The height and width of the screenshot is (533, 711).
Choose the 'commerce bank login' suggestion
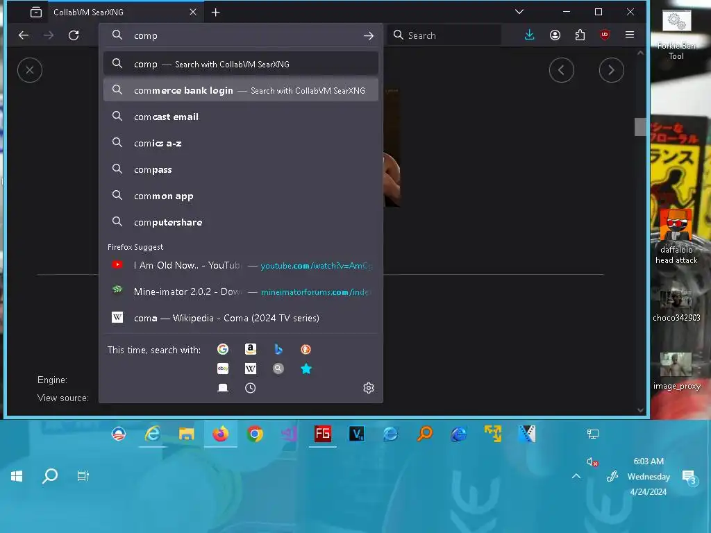pos(241,90)
